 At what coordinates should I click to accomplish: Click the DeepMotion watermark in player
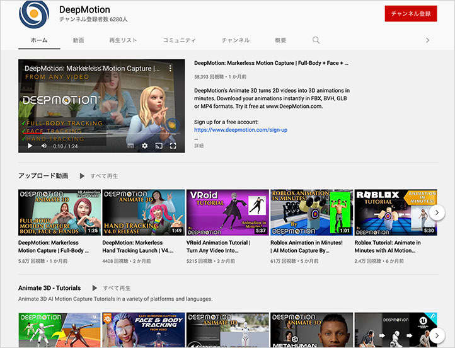pyautogui.click(x=172, y=125)
